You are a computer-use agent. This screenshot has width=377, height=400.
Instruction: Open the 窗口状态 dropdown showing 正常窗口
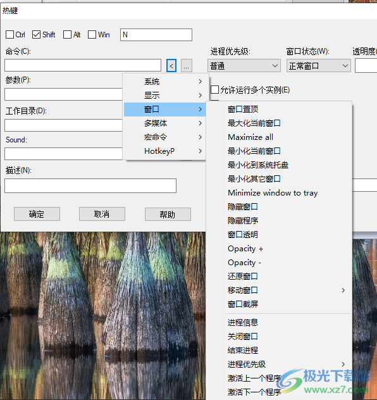[x=319, y=66]
